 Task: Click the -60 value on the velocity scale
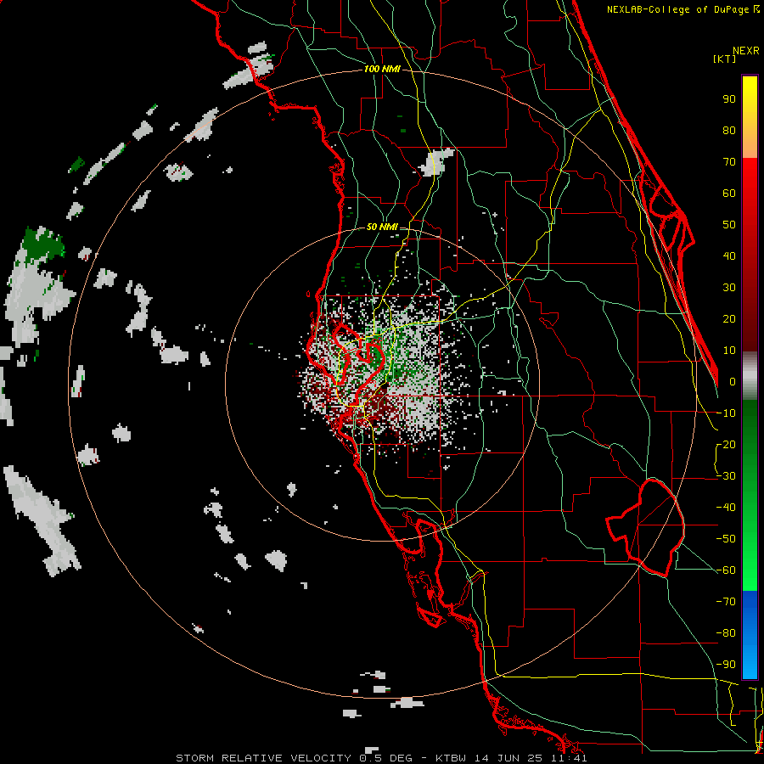click(x=726, y=570)
